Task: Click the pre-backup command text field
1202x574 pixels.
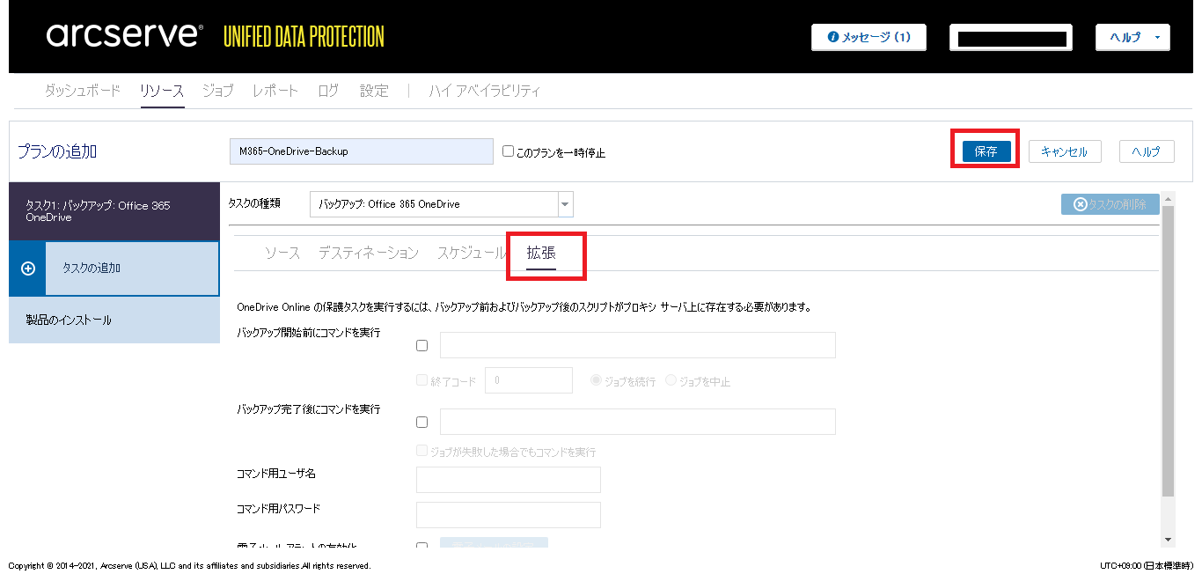Action: coord(638,345)
